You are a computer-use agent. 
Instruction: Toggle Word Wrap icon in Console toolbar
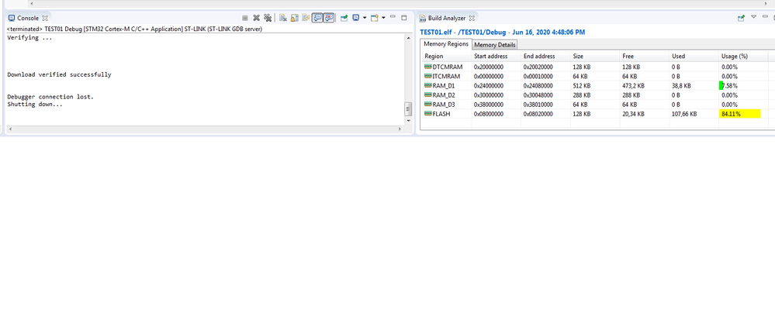306,18
